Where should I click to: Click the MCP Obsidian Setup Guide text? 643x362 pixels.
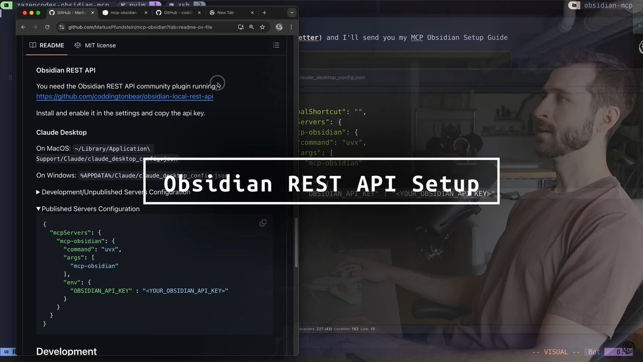point(459,38)
